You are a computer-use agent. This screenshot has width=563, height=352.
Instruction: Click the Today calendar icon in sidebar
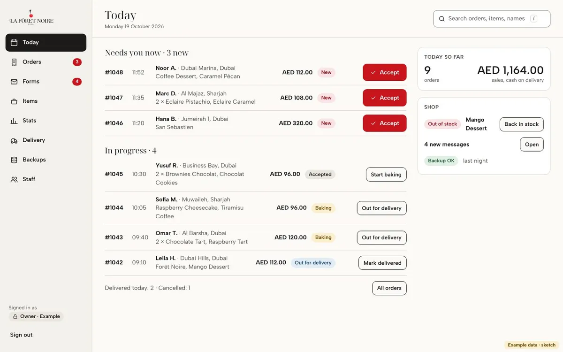[x=14, y=42]
